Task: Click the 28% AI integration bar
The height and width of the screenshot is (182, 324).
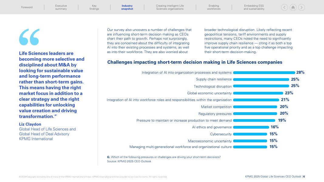Action: tap(264, 72)
